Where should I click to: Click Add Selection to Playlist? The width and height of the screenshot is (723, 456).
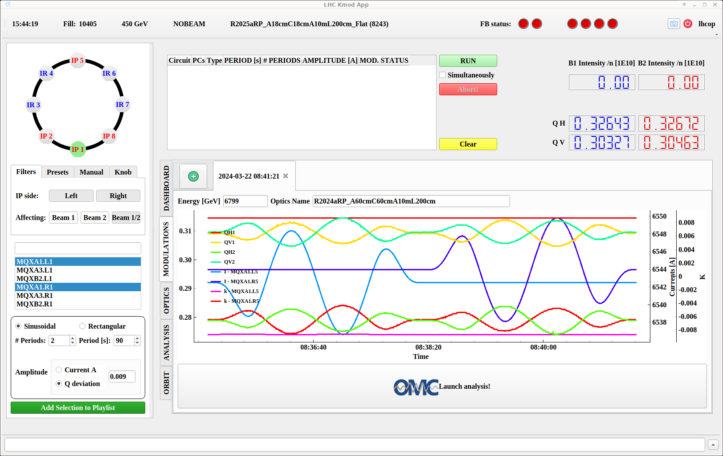pos(78,407)
